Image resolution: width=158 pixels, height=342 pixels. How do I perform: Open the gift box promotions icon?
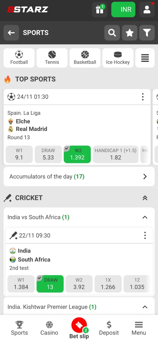[100, 10]
